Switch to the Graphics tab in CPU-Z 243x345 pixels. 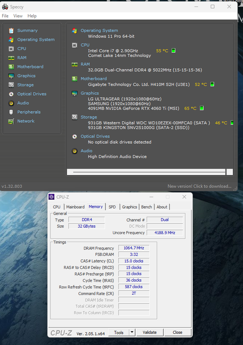coord(130,207)
